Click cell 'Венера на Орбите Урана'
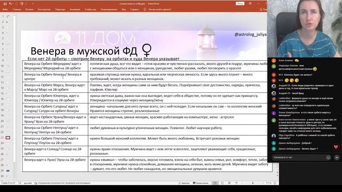 point(55,119)
